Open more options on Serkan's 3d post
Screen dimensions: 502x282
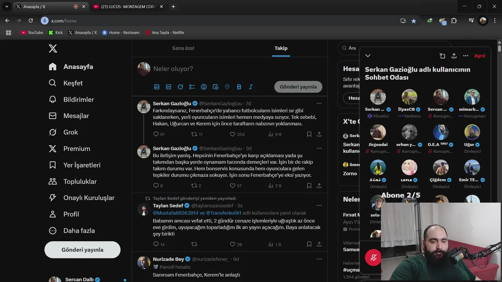point(319,148)
